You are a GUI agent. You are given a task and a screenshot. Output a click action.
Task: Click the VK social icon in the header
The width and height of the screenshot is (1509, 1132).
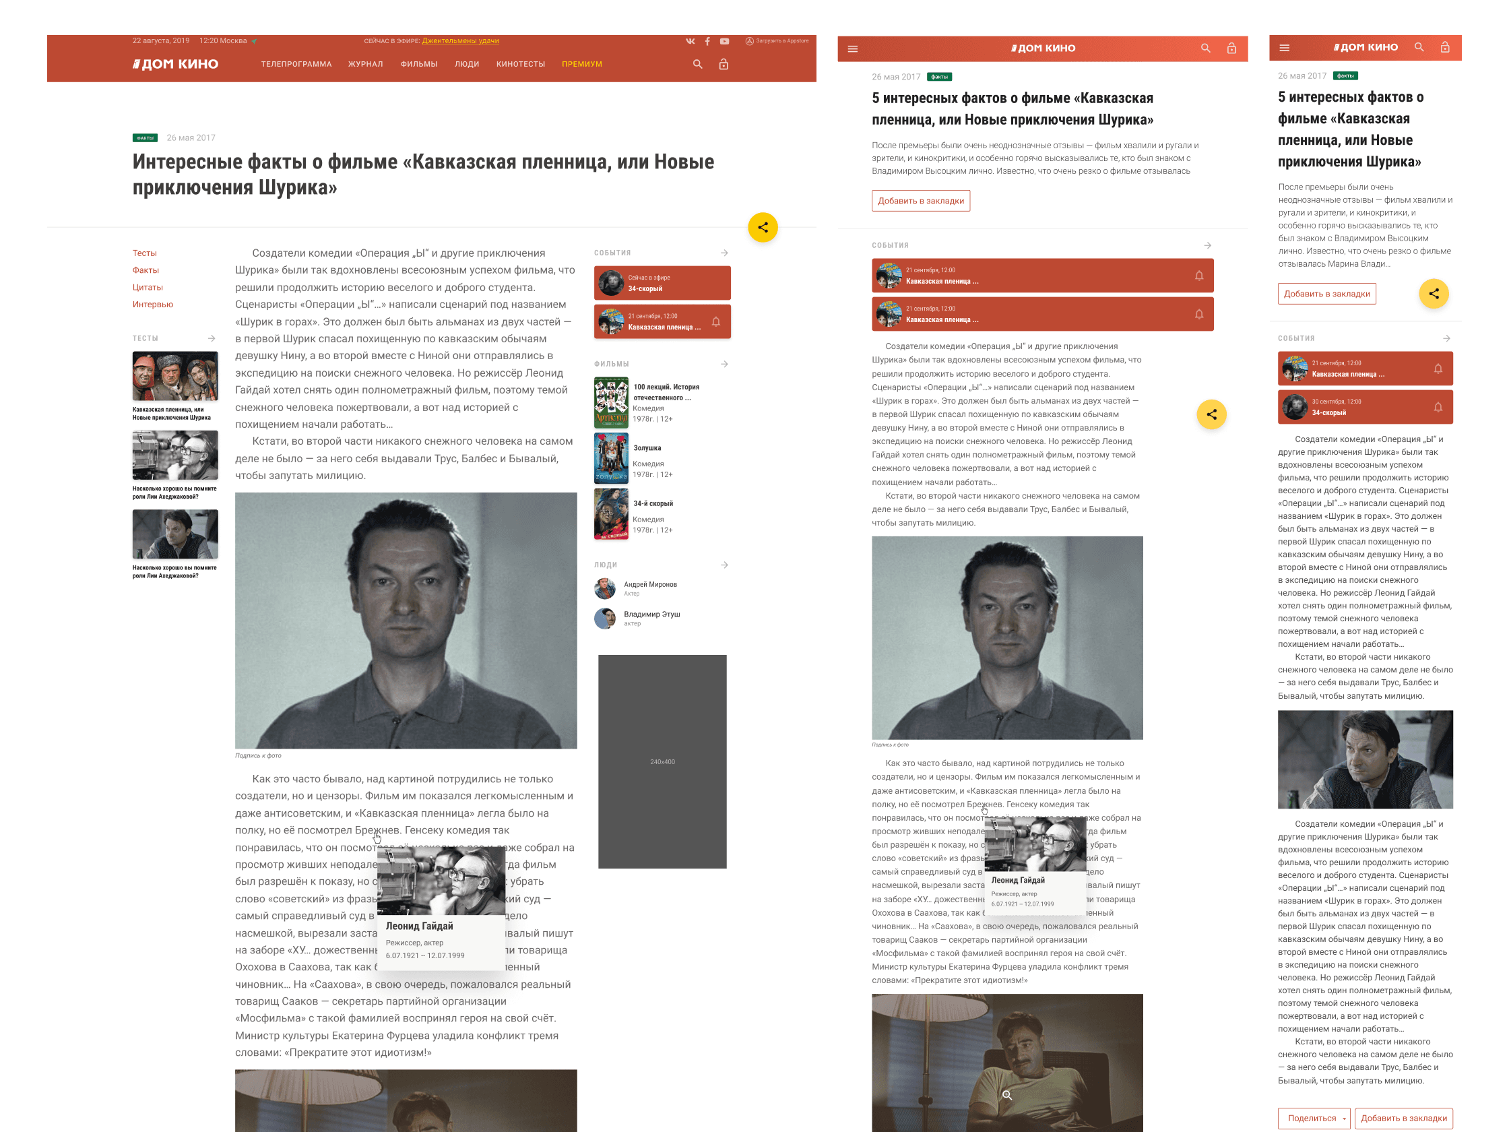tap(690, 41)
